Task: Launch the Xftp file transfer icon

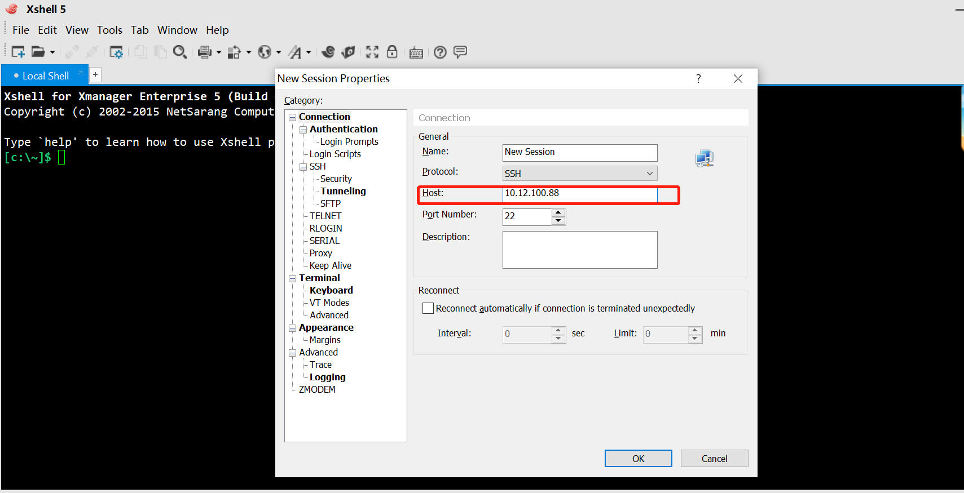Action: click(x=349, y=52)
